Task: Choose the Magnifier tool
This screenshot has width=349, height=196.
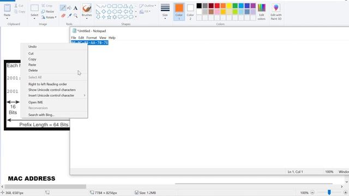Action: 76,16
